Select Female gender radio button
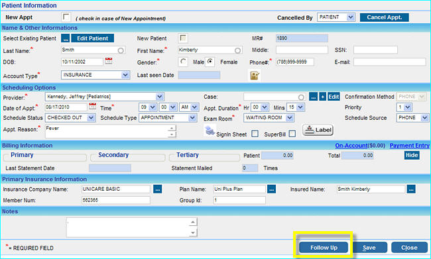 (x=210, y=62)
